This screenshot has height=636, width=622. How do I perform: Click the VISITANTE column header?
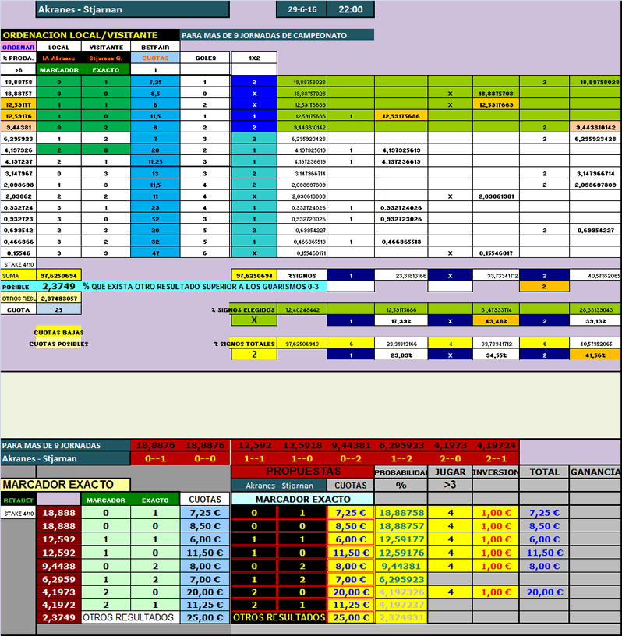coord(106,47)
